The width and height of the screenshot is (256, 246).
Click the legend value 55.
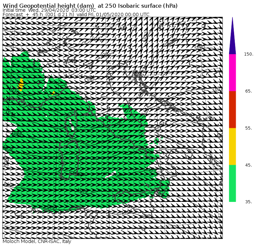249,128
